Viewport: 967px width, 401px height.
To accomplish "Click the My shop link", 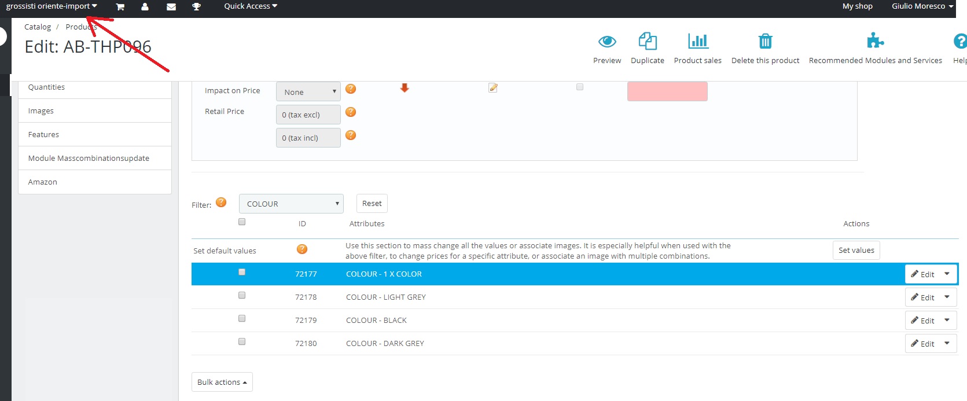I will coord(857,6).
